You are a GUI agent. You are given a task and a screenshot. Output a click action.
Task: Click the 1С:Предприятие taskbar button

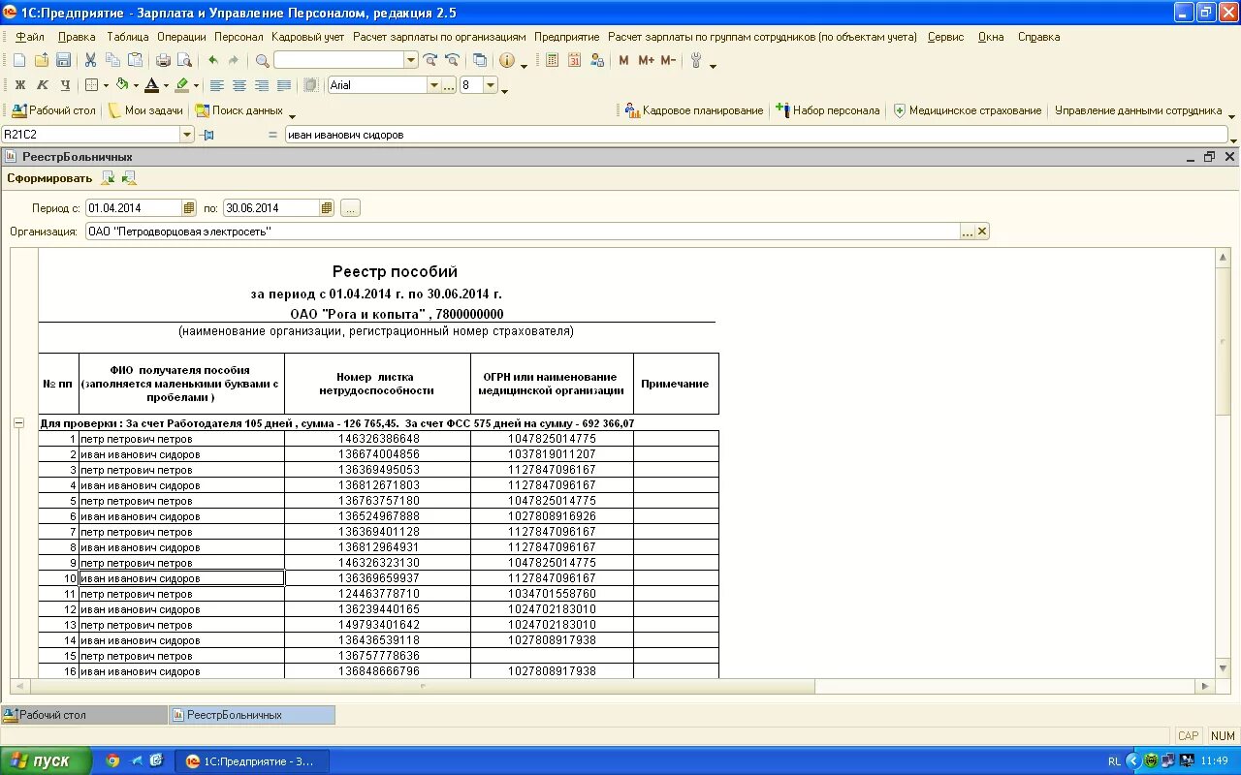pos(254,760)
